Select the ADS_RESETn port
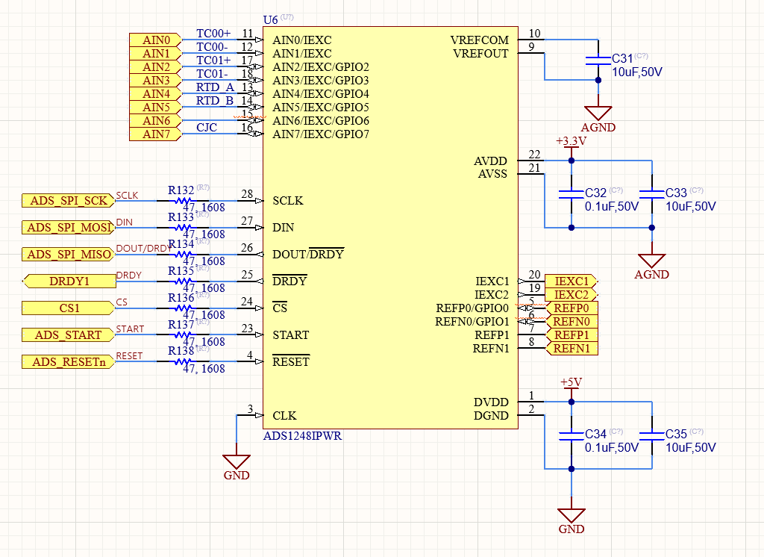Screen dimensions: 764x557 click(x=69, y=361)
